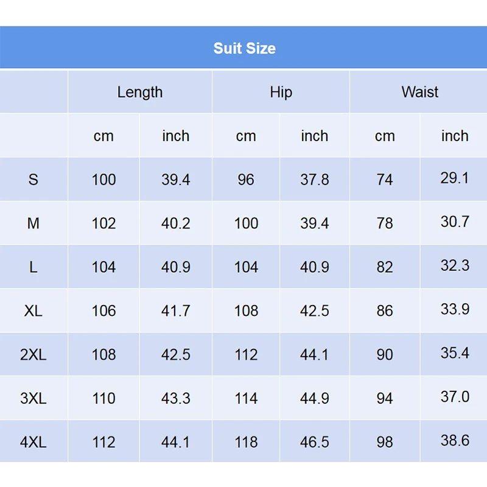
Task: Click the 4XL size row label
Action: (x=33, y=442)
